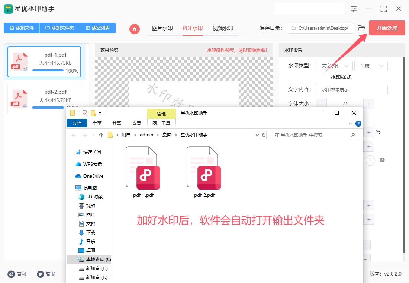Open the 下载 folder in navigation pane

click(87, 233)
